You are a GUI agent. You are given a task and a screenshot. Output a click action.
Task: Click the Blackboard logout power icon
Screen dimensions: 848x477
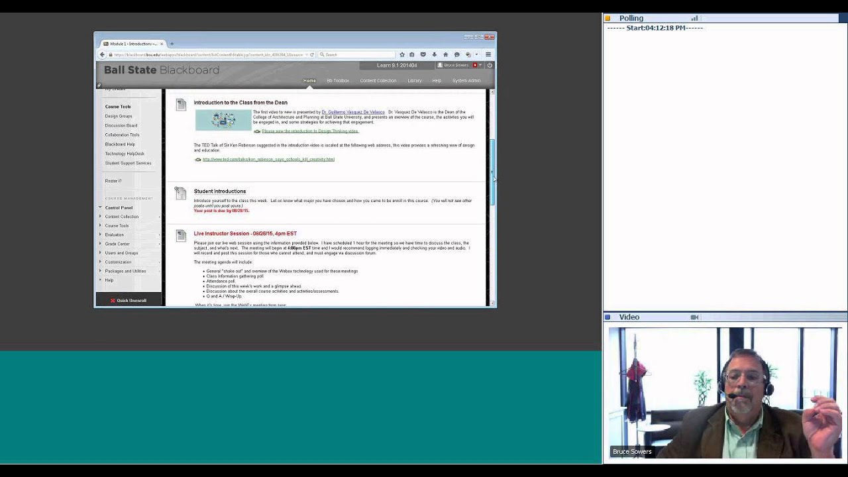coord(490,65)
